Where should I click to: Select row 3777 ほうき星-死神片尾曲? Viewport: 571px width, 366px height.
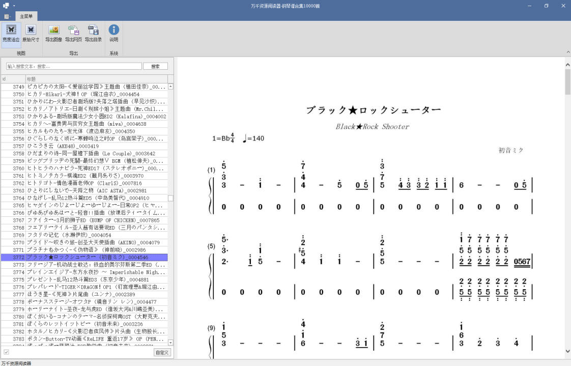pyautogui.click(x=84, y=294)
